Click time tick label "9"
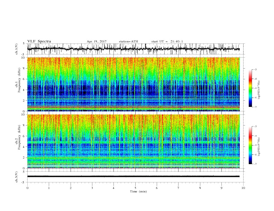274x211 pixels. [221, 188]
